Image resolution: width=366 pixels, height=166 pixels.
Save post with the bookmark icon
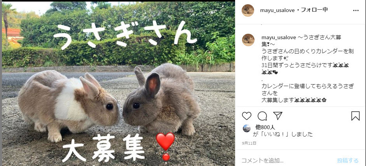[355, 116]
